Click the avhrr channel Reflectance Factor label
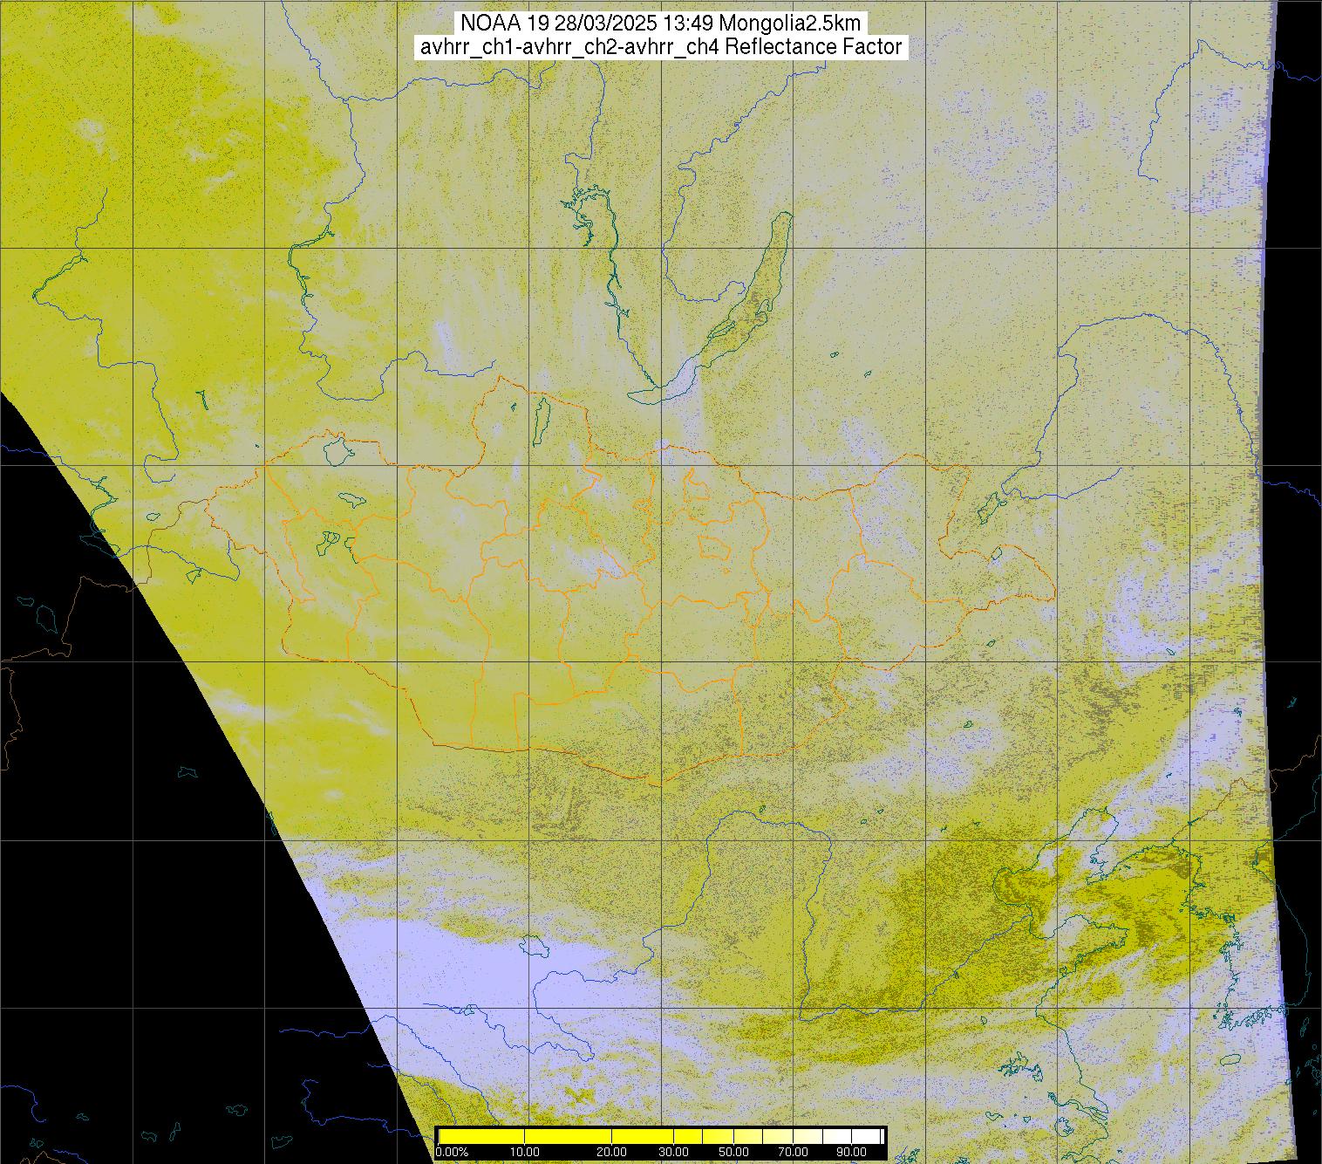This screenshot has width=1322, height=1164. pyautogui.click(x=661, y=47)
